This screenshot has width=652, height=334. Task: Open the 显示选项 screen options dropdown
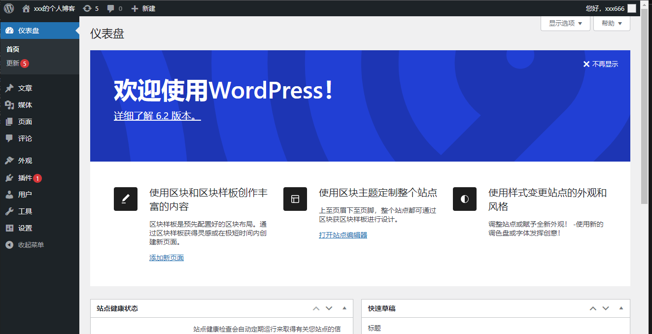pos(565,23)
